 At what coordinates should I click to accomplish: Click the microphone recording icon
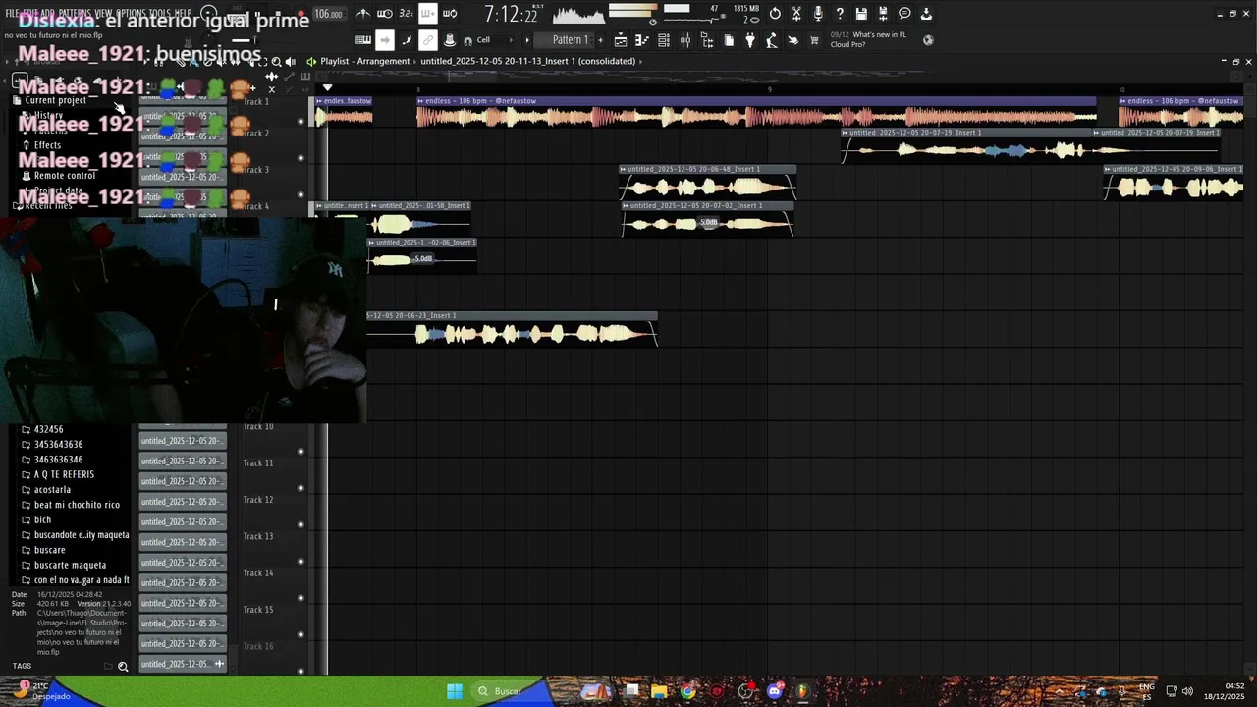pos(818,14)
